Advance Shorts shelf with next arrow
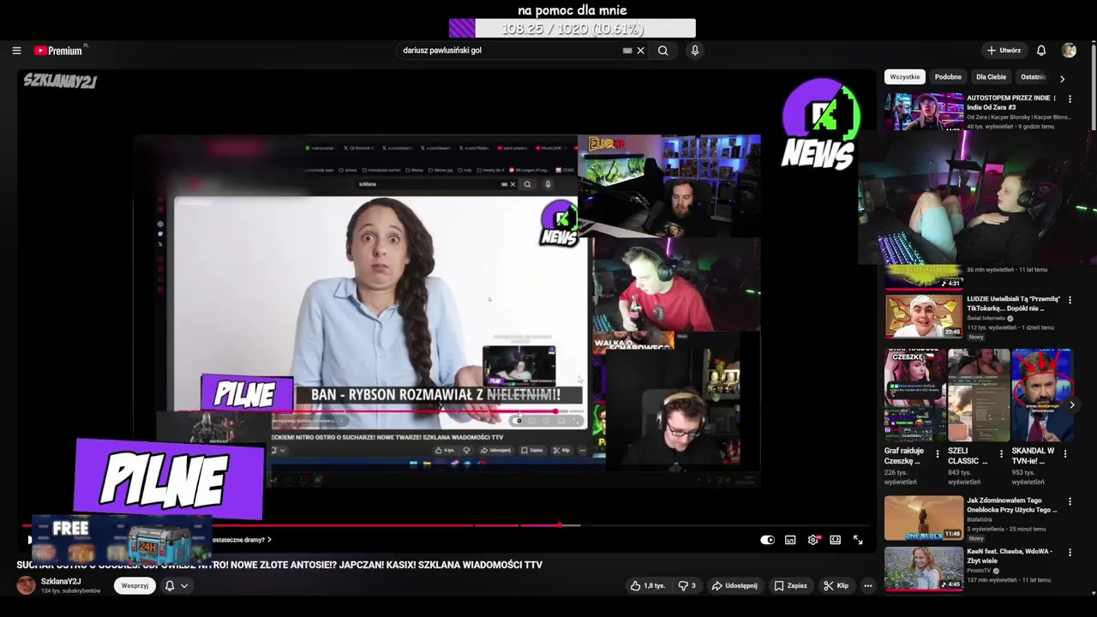The height and width of the screenshot is (617, 1097). point(1071,405)
